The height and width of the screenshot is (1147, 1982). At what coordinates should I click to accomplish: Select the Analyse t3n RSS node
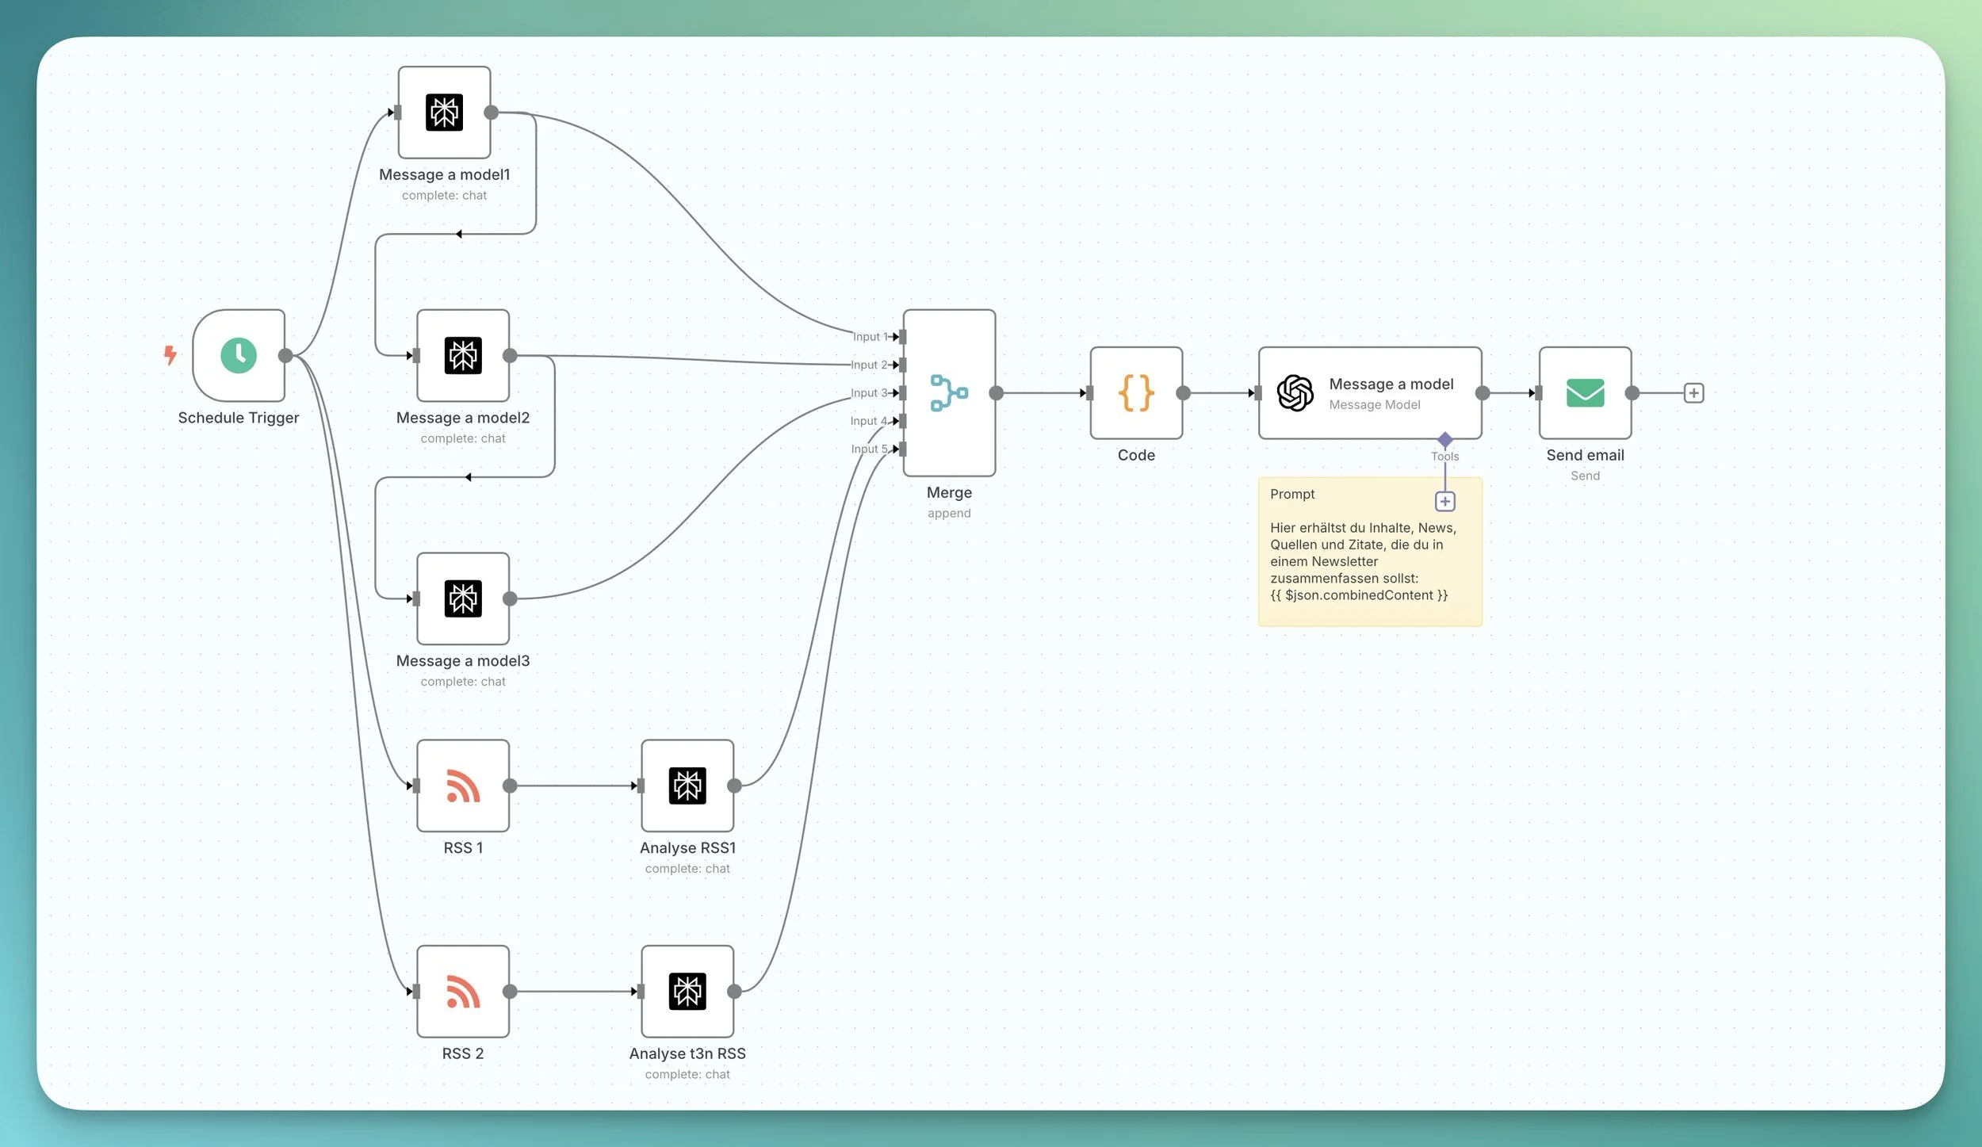click(687, 991)
